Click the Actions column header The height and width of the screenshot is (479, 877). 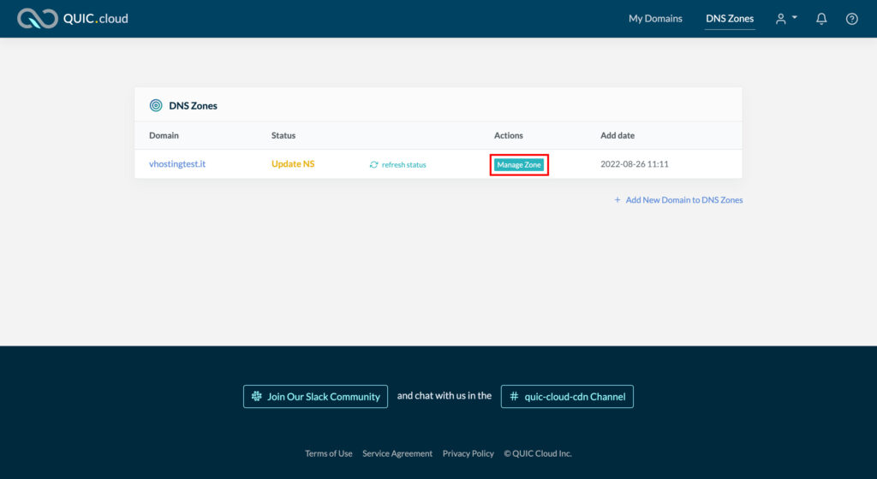(509, 135)
